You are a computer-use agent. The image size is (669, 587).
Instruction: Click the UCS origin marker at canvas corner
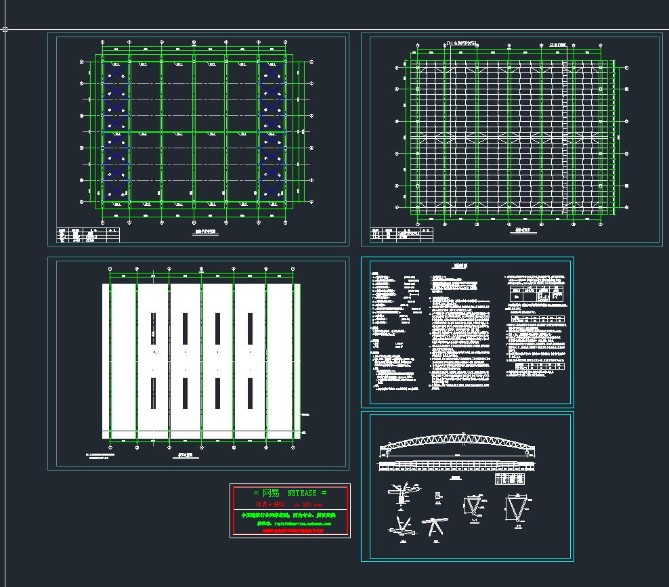tap(5, 29)
